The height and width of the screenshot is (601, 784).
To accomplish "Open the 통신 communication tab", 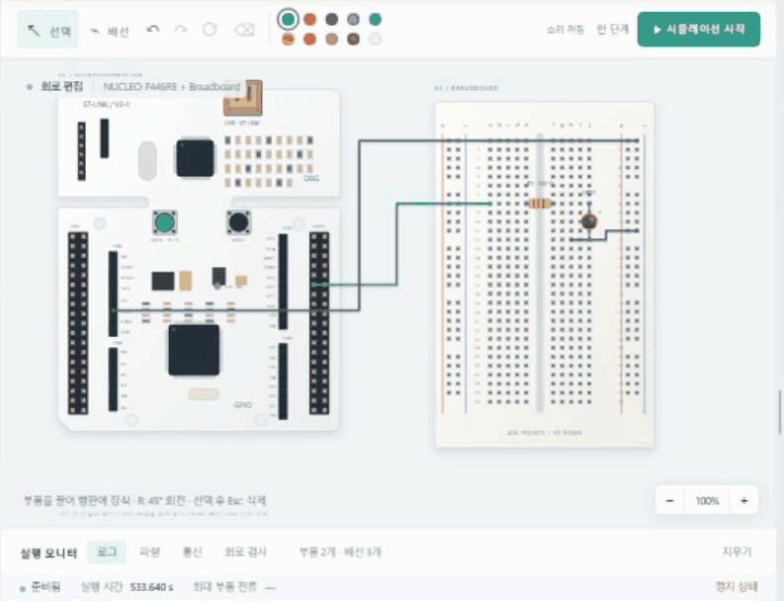I will [x=192, y=552].
